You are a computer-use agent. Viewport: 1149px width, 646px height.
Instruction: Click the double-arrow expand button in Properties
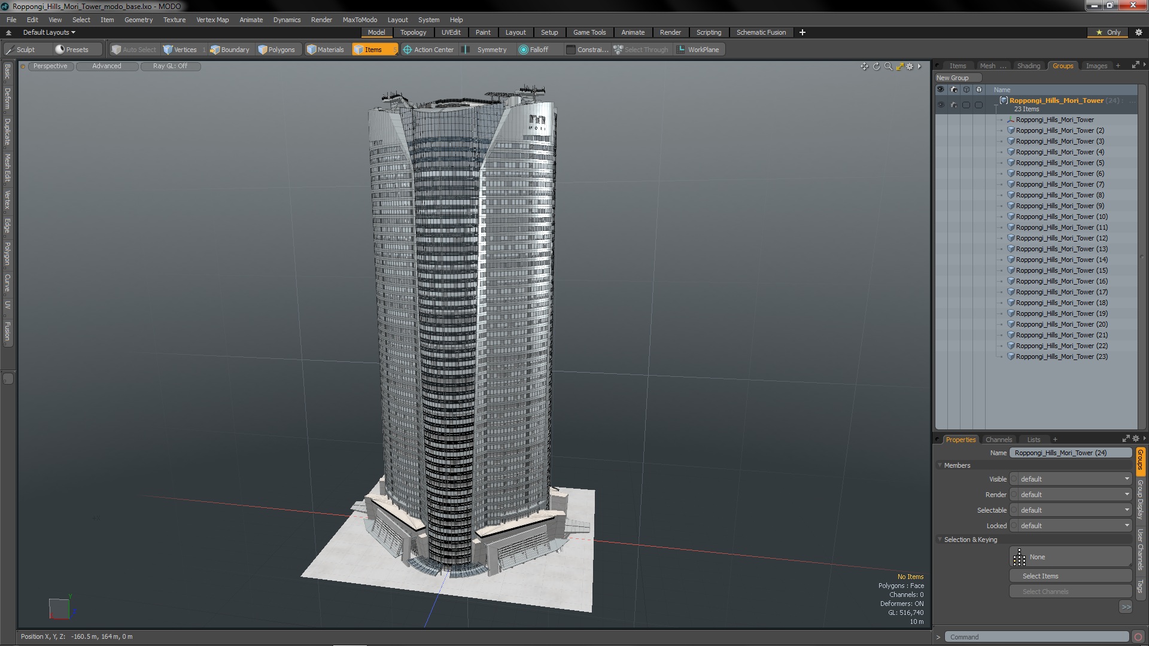click(x=1126, y=607)
